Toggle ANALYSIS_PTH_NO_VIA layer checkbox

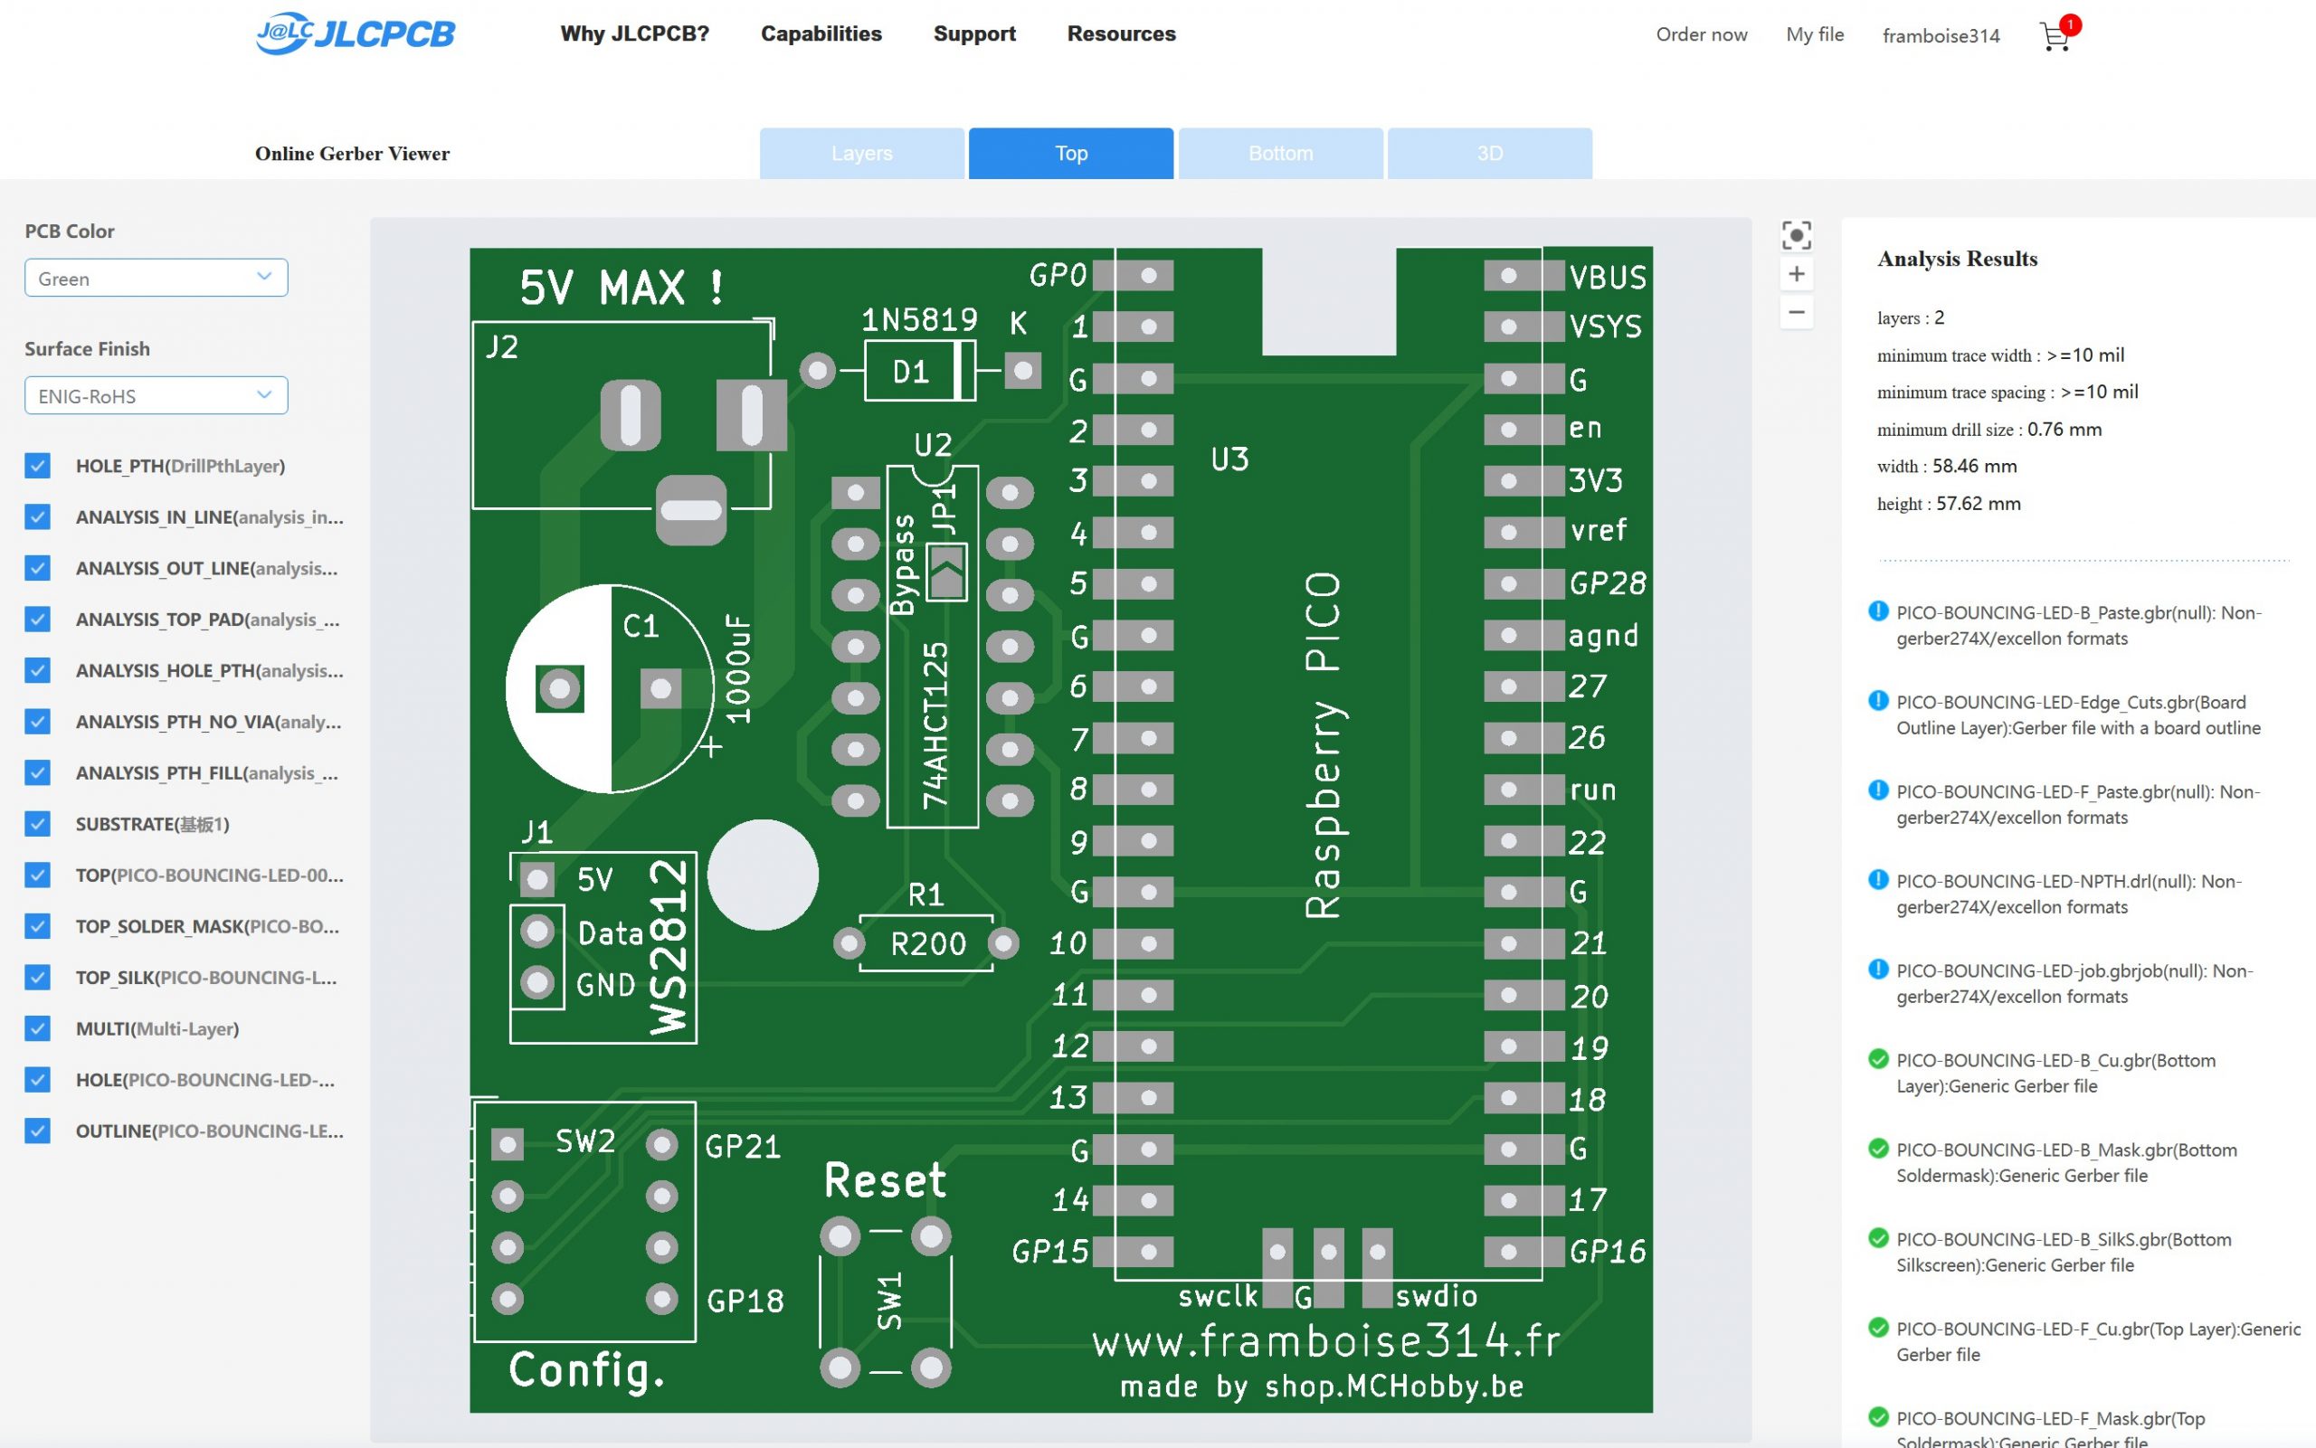tap(37, 722)
